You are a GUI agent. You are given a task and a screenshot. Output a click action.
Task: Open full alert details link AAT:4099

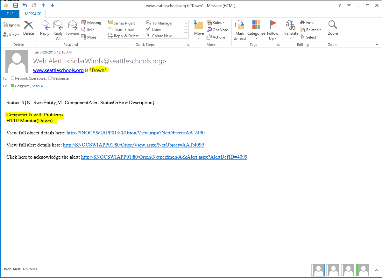tap(133, 145)
